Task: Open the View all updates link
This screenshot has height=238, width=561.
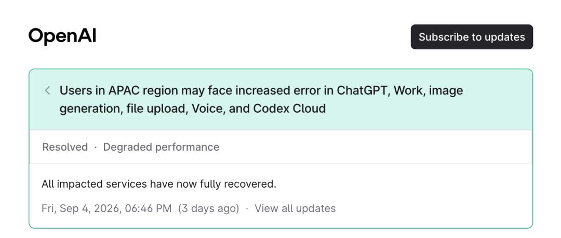Action: pyautogui.click(x=295, y=208)
